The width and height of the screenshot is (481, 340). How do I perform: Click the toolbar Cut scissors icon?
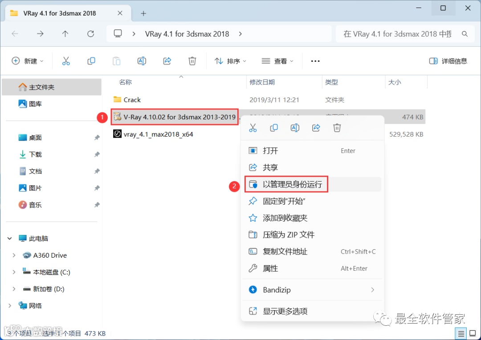click(66, 61)
